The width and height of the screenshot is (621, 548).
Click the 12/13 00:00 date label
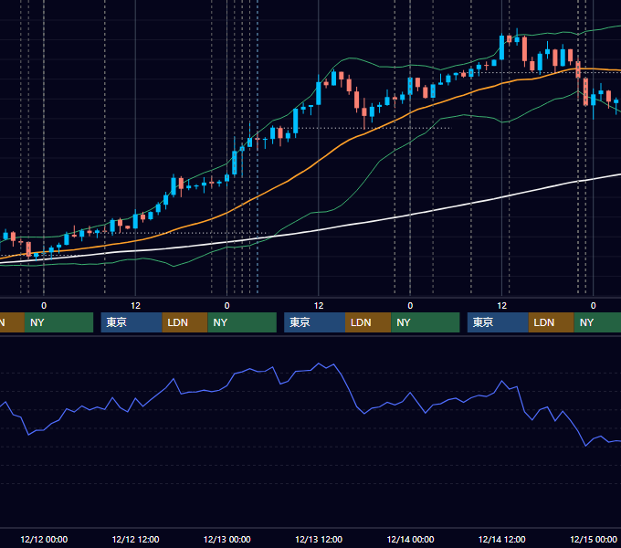[x=226, y=539]
